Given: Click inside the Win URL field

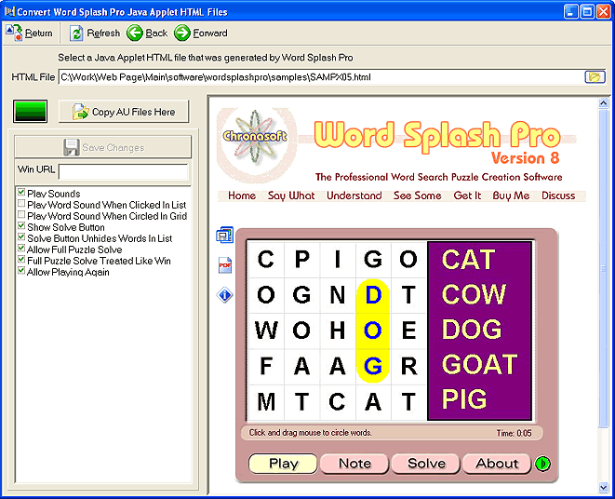Looking at the screenshot, I should pyautogui.click(x=123, y=171).
